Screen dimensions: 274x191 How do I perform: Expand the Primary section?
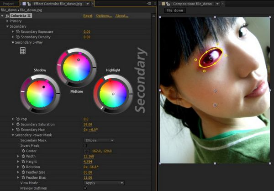(x=7, y=21)
